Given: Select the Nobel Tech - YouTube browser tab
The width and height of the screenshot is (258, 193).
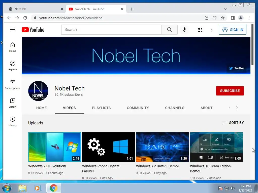Looking at the screenshot, I should [x=96, y=9].
